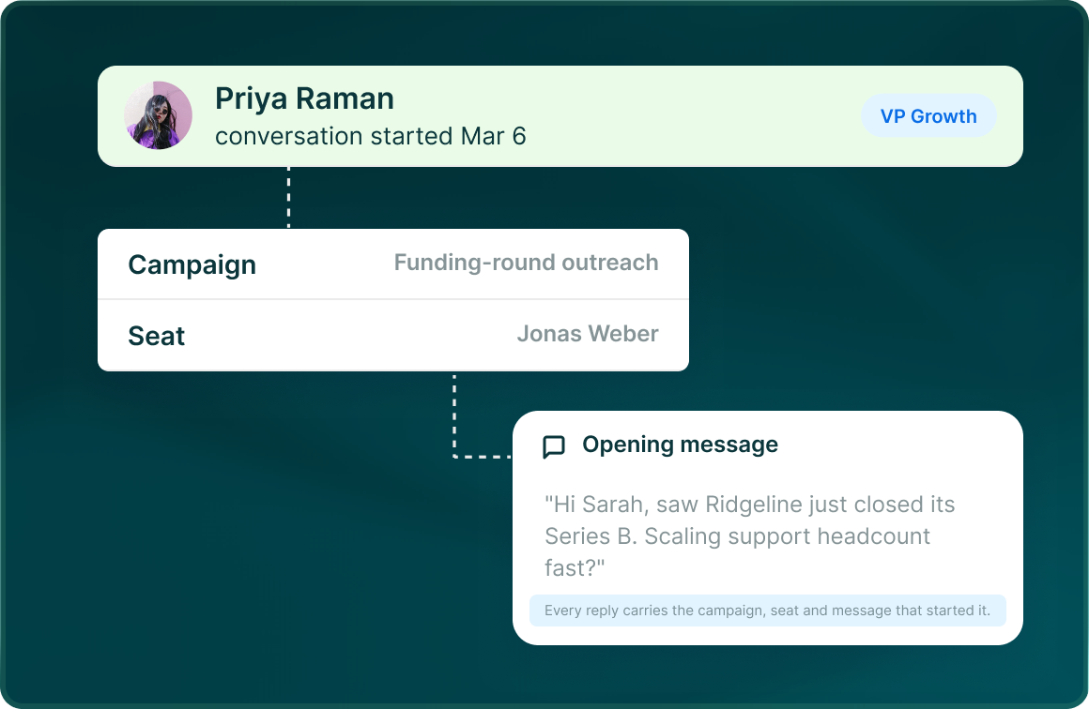Click the 'Funding-round outreach' campaign value
Image resolution: width=1089 pixels, height=709 pixels.
[x=526, y=263]
